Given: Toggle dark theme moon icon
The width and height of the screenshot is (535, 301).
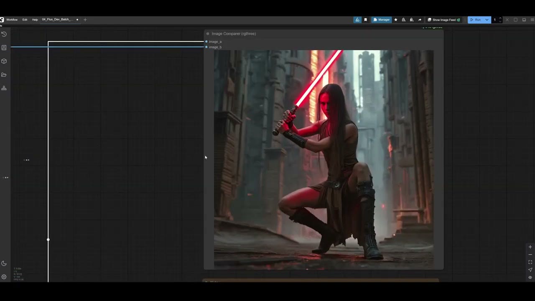Looking at the screenshot, I should pyautogui.click(x=4, y=263).
